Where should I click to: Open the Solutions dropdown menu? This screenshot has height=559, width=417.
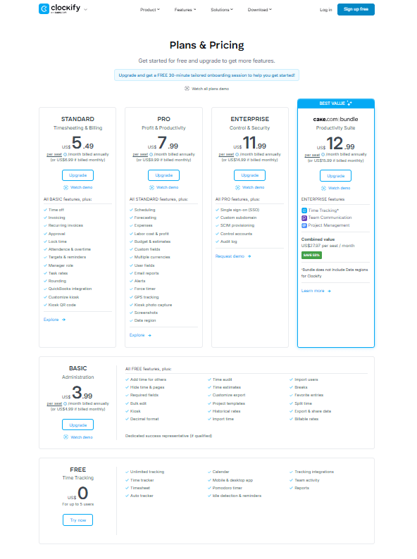point(221,10)
